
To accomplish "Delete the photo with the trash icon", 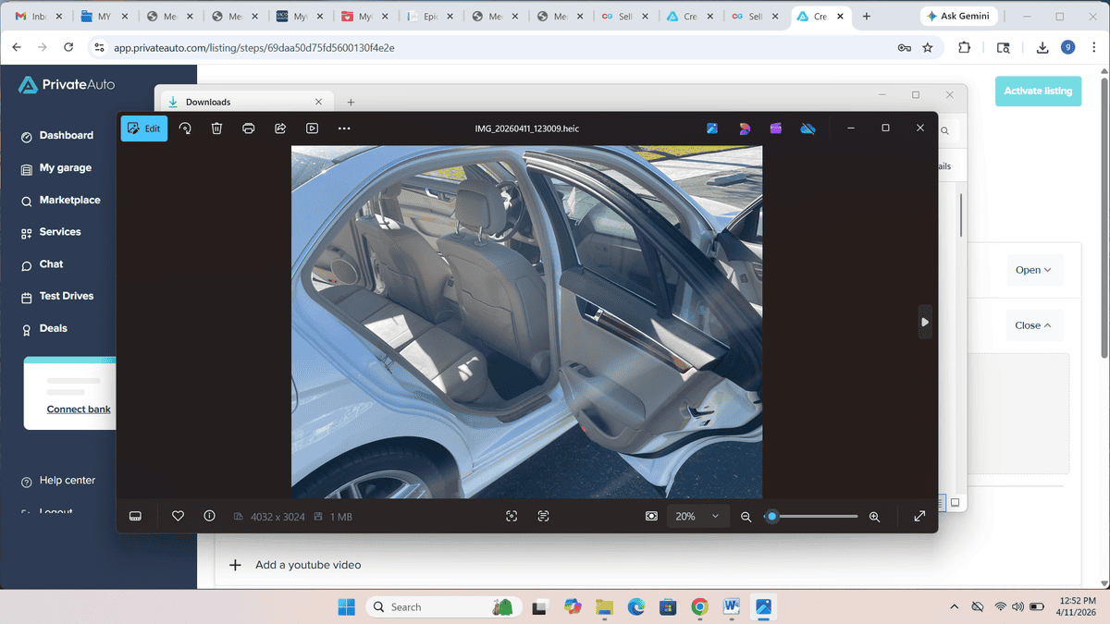I will pyautogui.click(x=216, y=128).
